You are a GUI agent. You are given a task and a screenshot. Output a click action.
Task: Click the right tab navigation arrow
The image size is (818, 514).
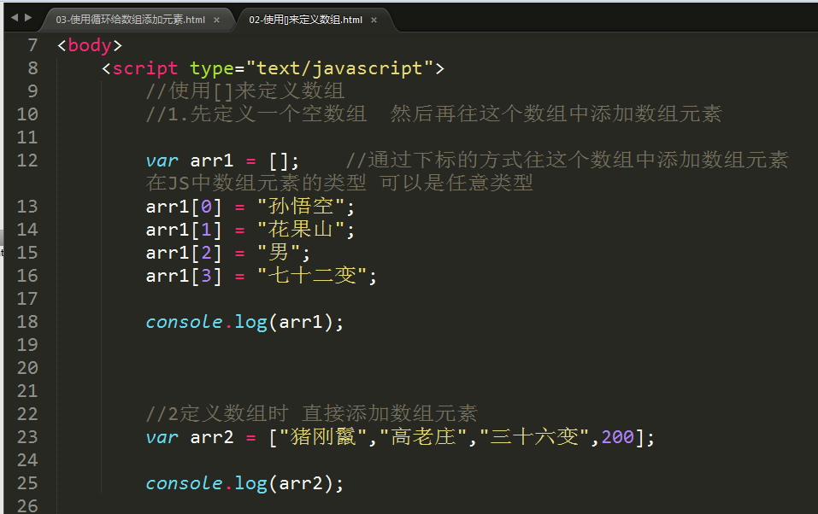28,18
